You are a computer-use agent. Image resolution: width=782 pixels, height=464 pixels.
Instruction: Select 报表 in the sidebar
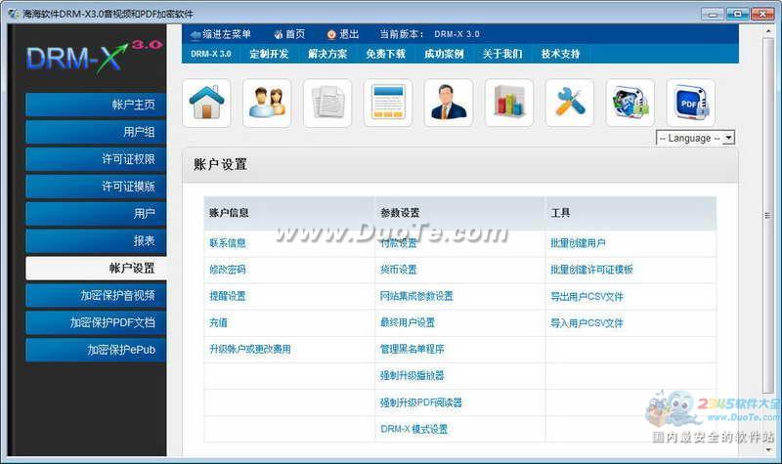coord(96,241)
